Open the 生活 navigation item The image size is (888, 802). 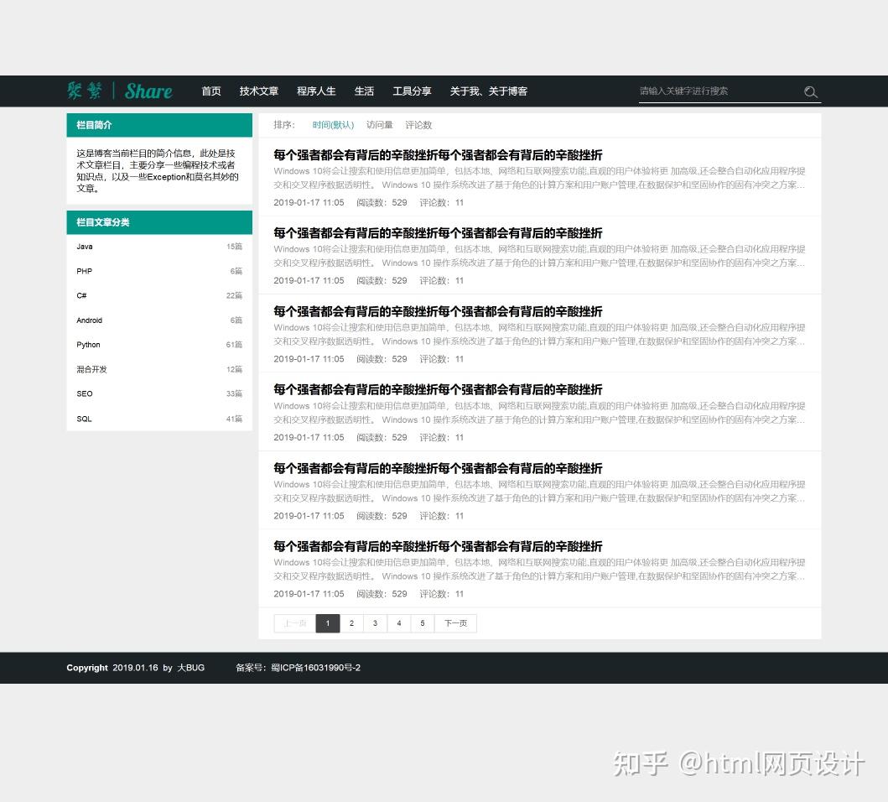[x=364, y=91]
